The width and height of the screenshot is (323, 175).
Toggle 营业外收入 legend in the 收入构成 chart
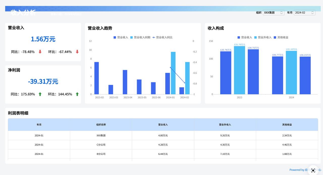[x=263, y=37]
